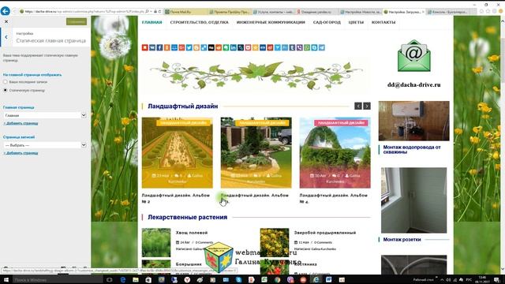Open Сад-огород menu item
505x284 pixels.
[x=327, y=22]
